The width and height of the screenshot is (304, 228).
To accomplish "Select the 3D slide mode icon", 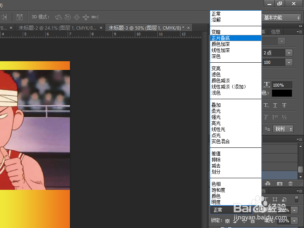I will coord(86,17).
